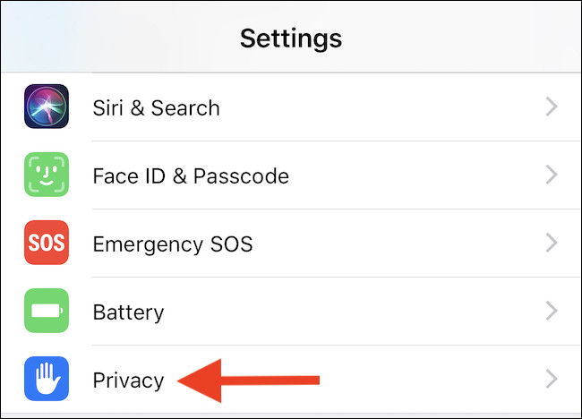Screen dimensions: 582x419
Task: Tap the Siri & Search icon
Action: 47,107
